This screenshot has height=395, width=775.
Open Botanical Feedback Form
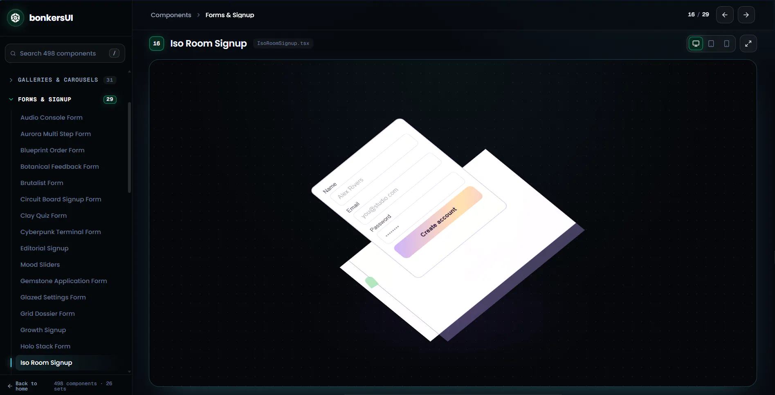tap(60, 167)
